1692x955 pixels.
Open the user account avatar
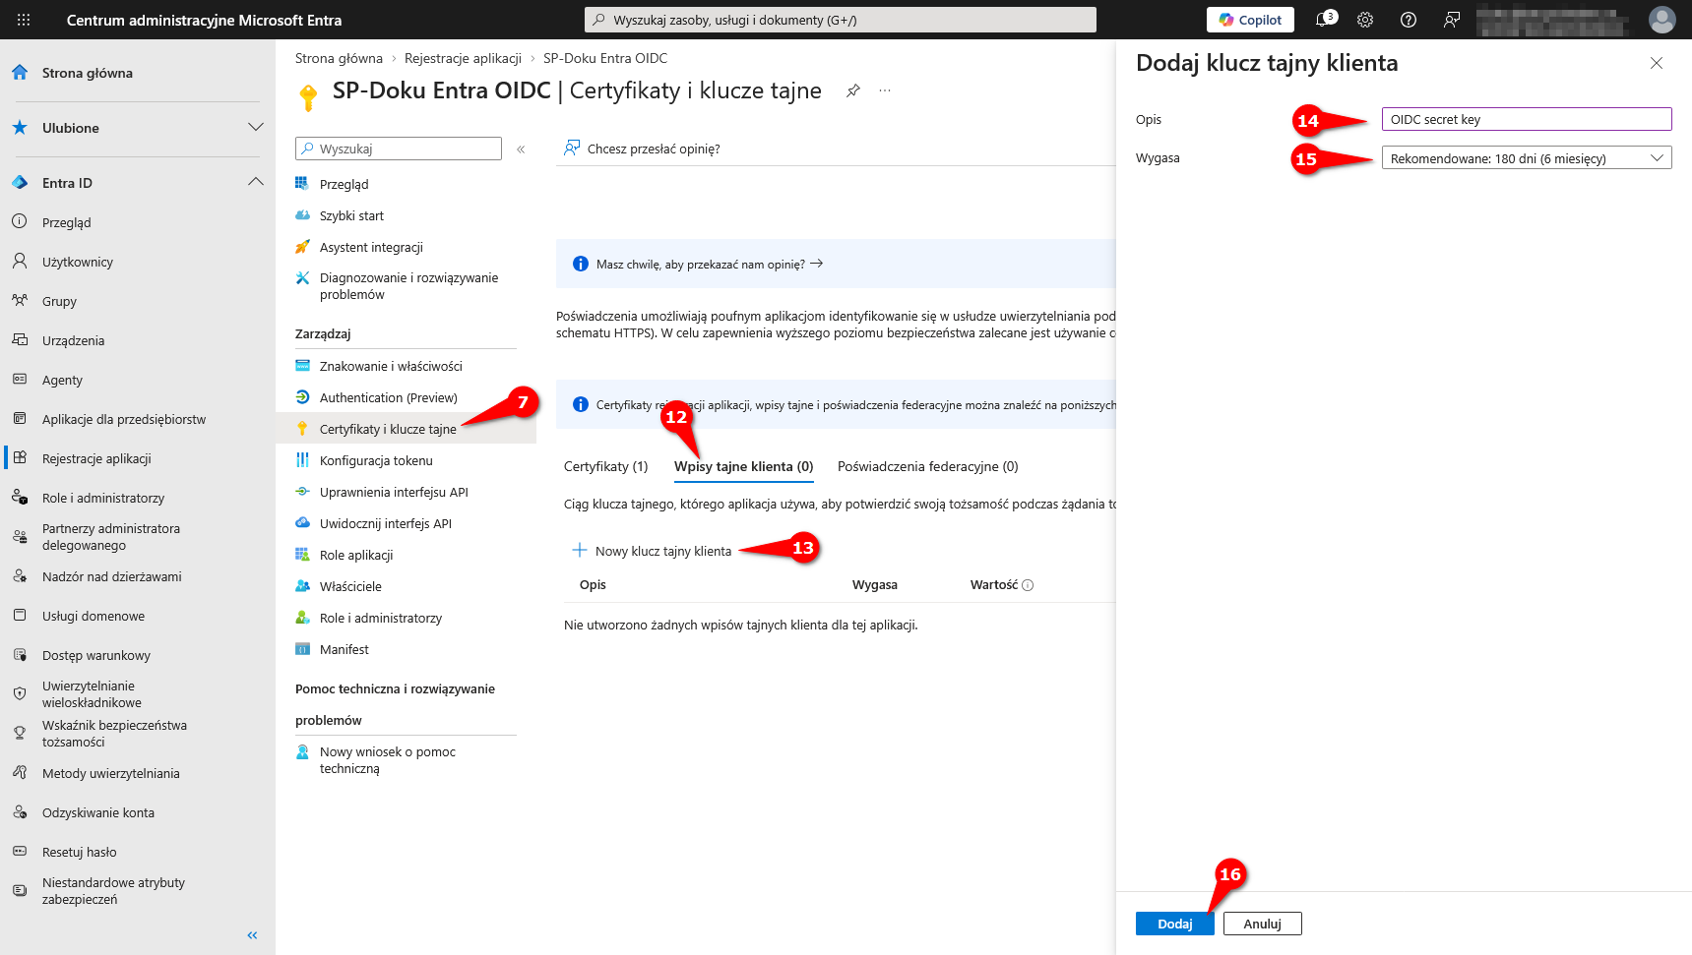pos(1662,20)
